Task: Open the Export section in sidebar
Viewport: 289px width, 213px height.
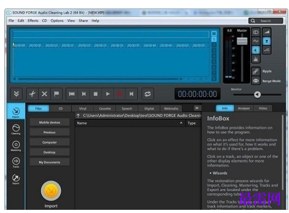Action: tap(16, 179)
